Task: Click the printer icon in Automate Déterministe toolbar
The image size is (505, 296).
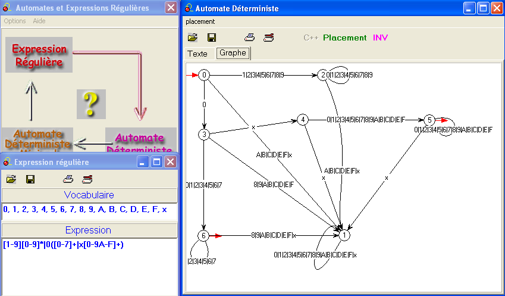Action: click(x=250, y=38)
